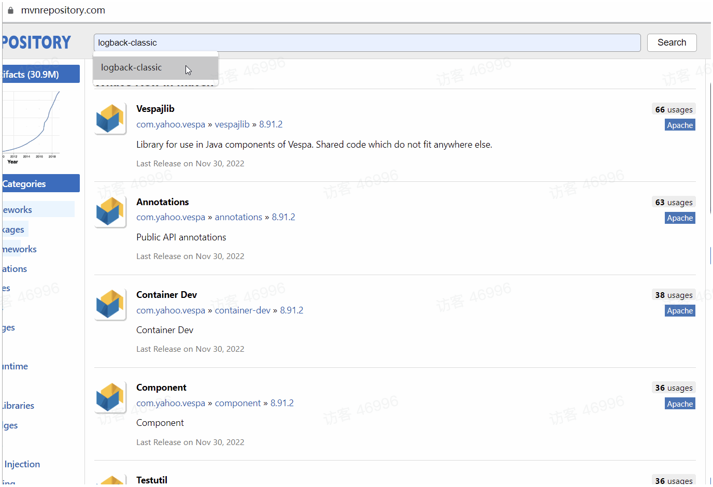Image resolution: width=713 pixels, height=487 pixels.
Task: Click Apache license tag for Annotations
Action: [680, 218]
